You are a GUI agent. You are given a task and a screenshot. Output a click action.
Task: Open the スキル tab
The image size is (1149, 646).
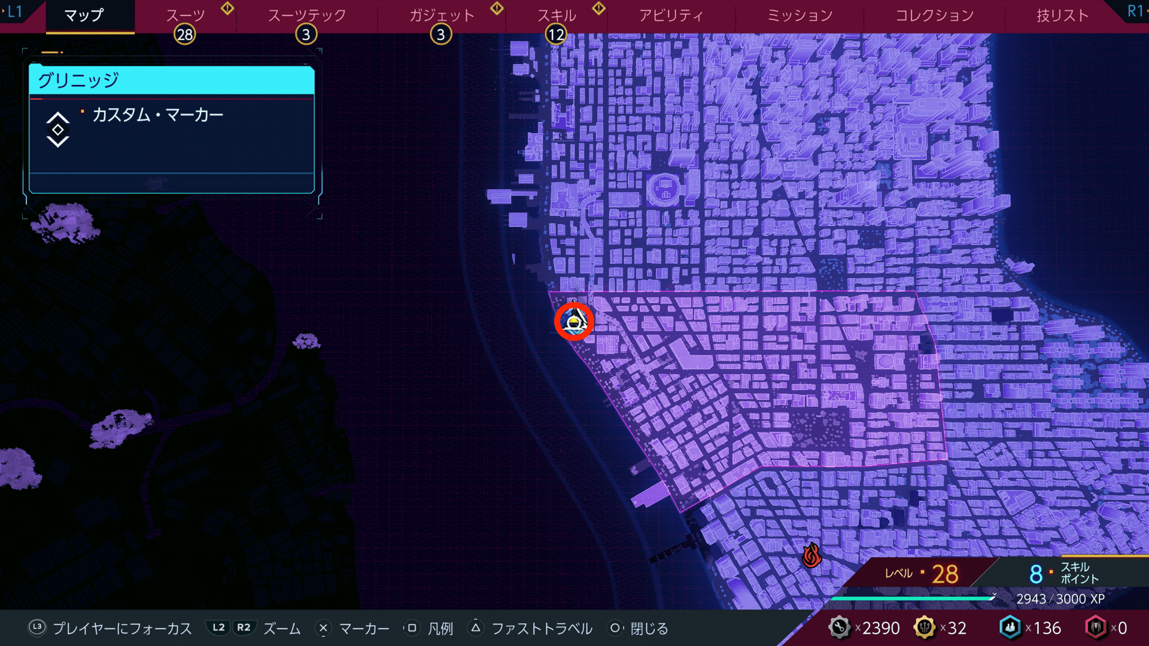(557, 16)
